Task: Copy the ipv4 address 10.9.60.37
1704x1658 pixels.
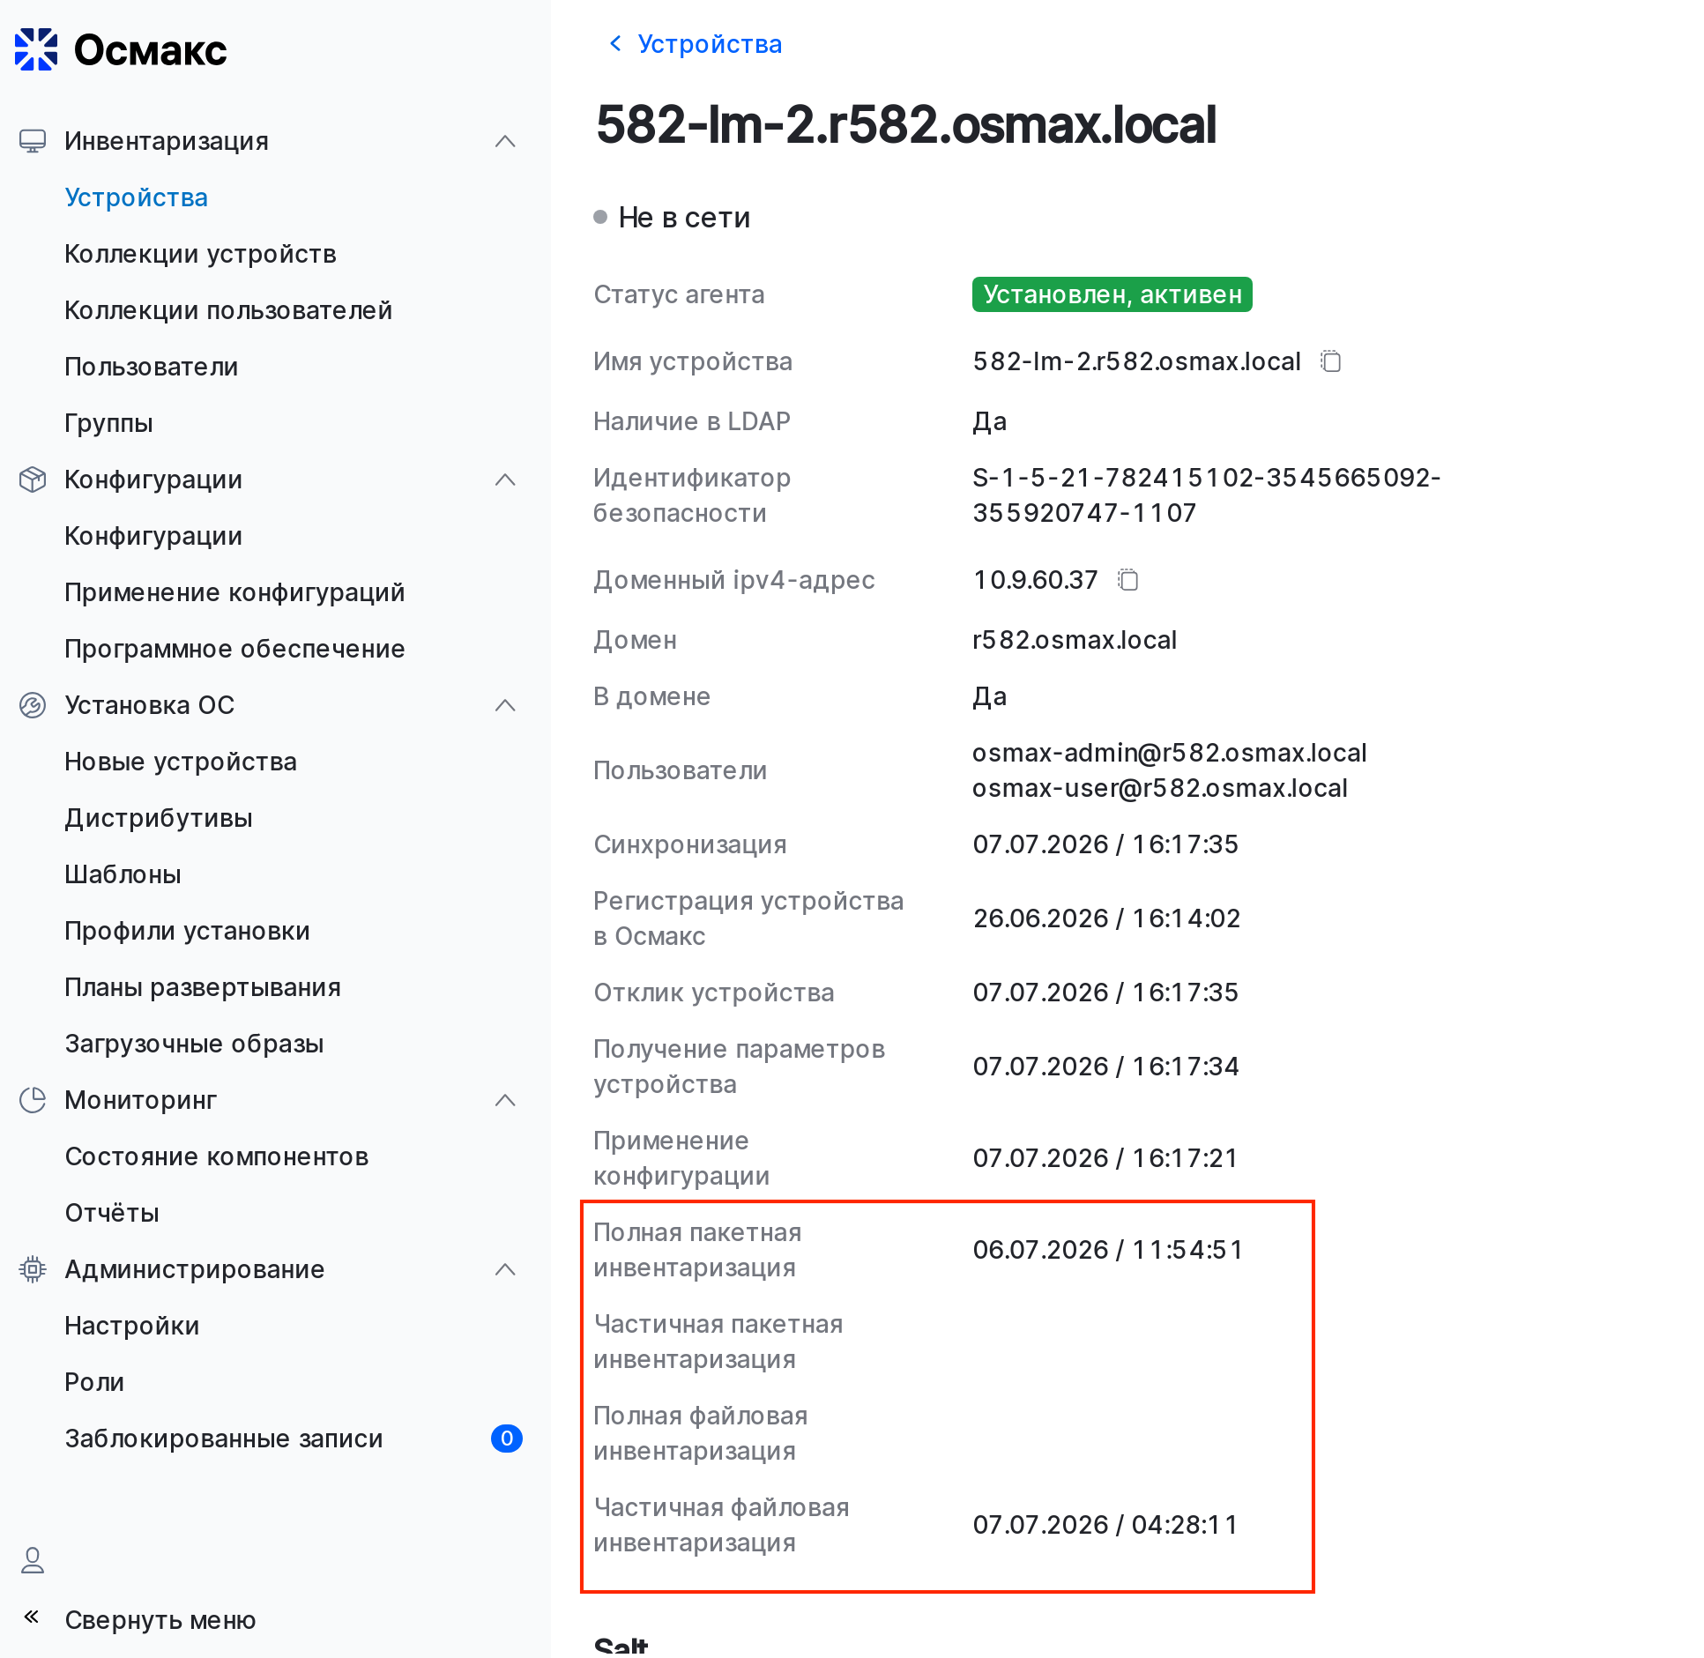Action: pyautogui.click(x=1128, y=580)
